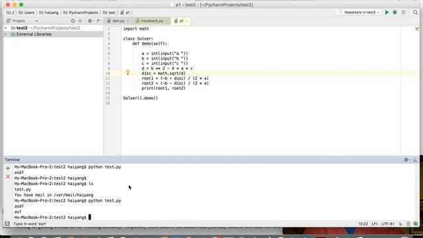The width and height of the screenshot is (423, 238).
Task: Click the 'def demo(self):' line
Action: 150,44
